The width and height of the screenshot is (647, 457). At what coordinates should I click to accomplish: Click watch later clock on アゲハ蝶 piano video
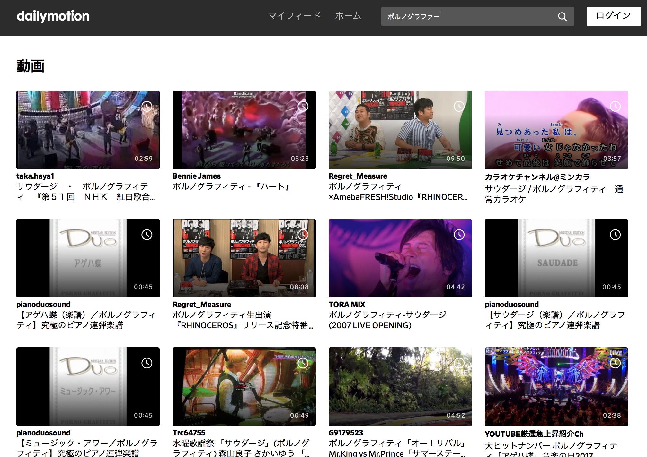tap(147, 235)
